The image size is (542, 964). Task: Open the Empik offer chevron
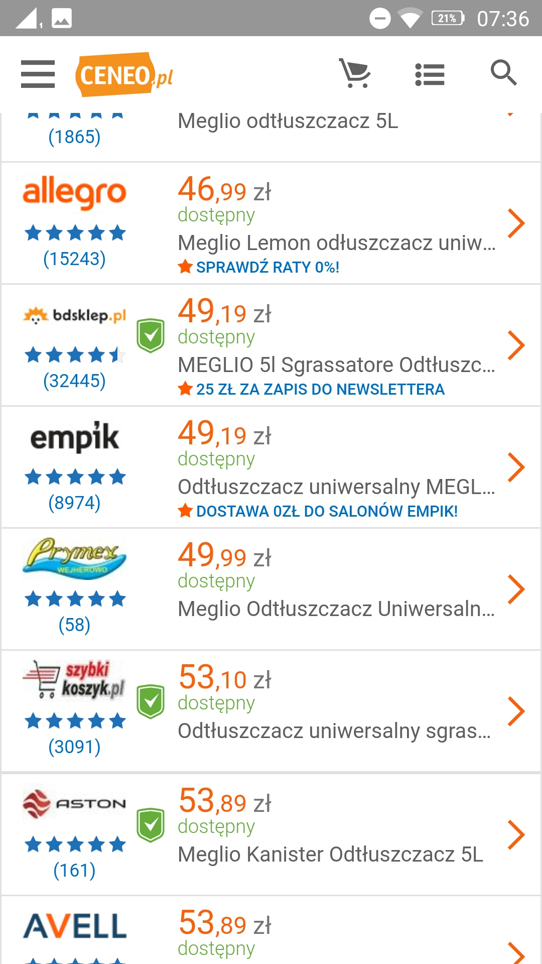pyautogui.click(x=516, y=467)
